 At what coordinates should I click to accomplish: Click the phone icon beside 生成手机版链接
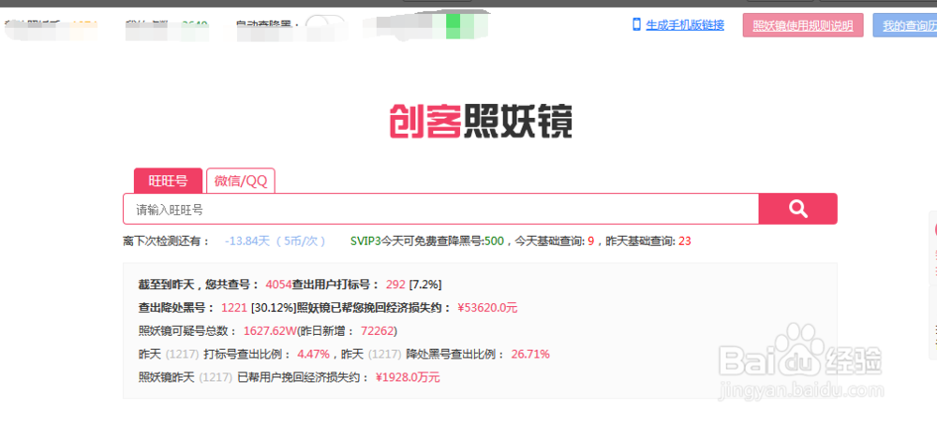[x=637, y=24]
